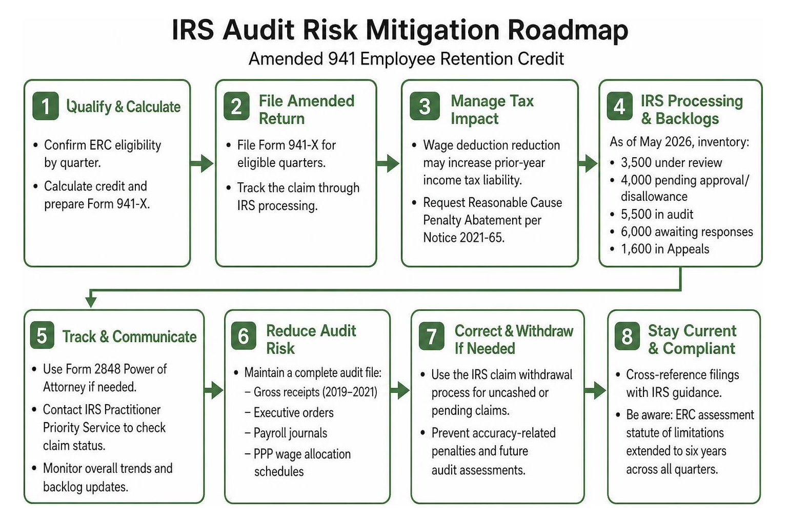Select "Use Form 2848 Power of Attorney" bullet

(105, 378)
